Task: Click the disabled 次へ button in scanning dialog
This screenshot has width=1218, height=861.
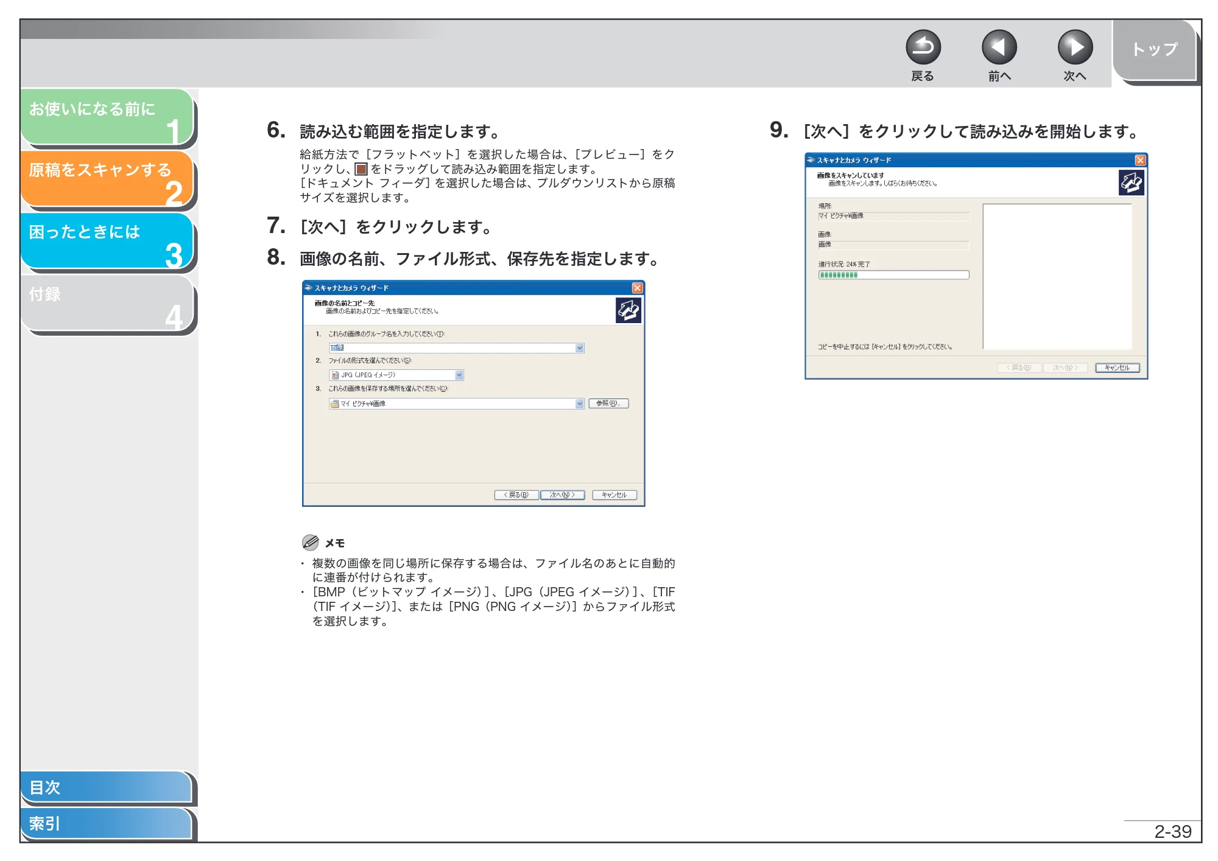Action: tap(1066, 368)
